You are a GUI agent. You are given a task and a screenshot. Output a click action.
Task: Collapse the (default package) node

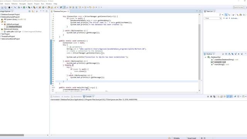click(2, 24)
